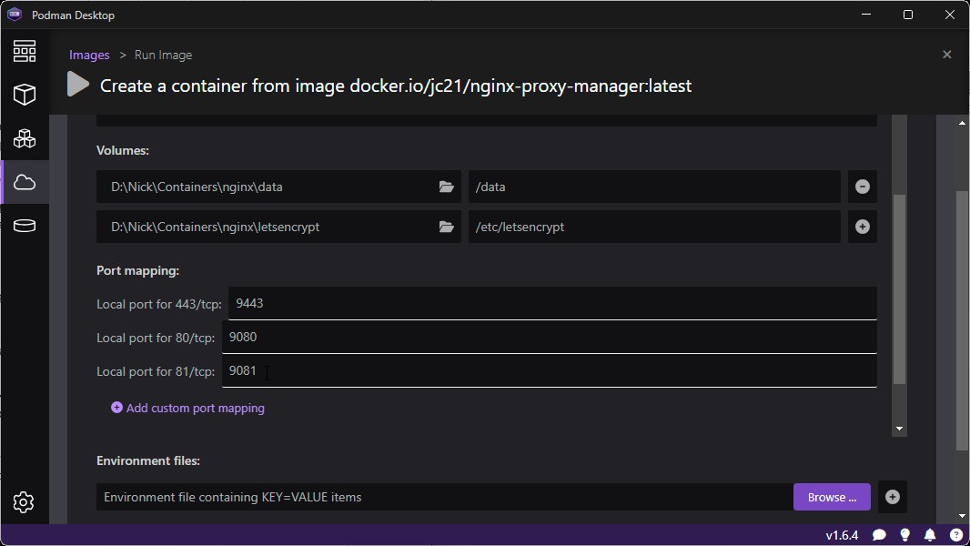The width and height of the screenshot is (970, 546).
Task: Click inner form scrollbar down arrow
Action: pyautogui.click(x=899, y=429)
